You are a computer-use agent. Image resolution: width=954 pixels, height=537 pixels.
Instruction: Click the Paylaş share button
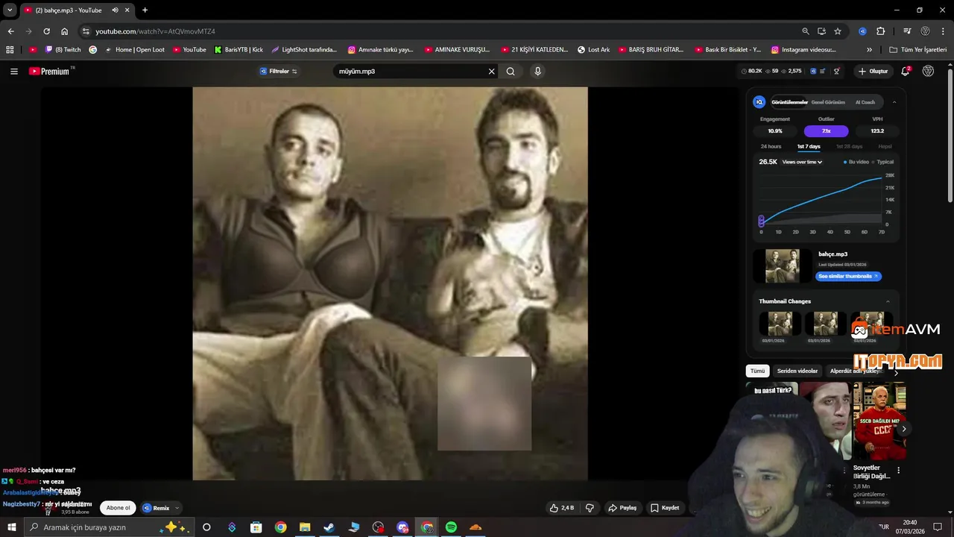[x=622, y=508]
